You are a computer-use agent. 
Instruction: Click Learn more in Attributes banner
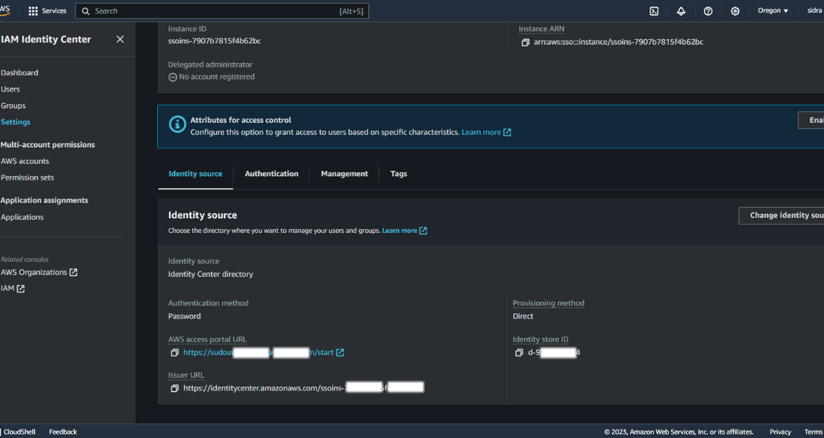[x=486, y=132]
